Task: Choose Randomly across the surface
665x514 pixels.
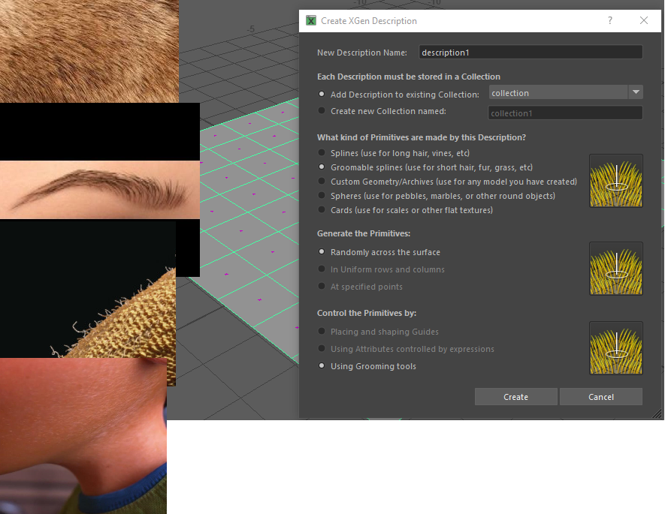Action: (322, 252)
